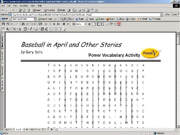
Task: Select the Graphics Select tool
Action: pyautogui.click(x=20, y=29)
